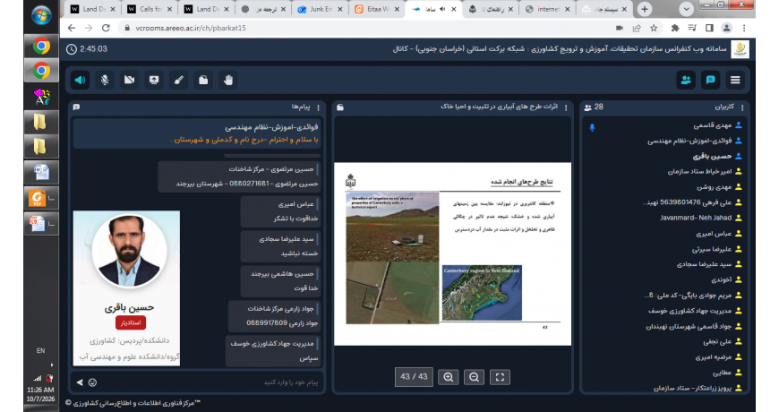The width and height of the screenshot is (779, 412).
Task: Toggle the muted microphone button
Action: click(105, 80)
